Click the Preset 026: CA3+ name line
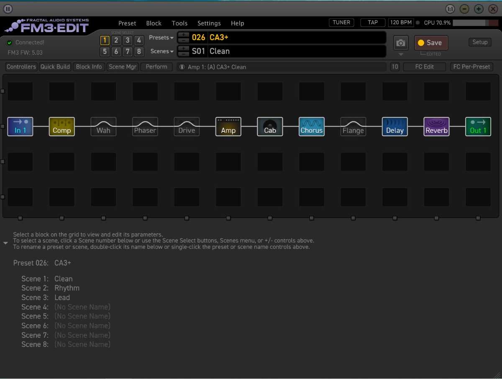502x379 pixels. (x=42, y=263)
